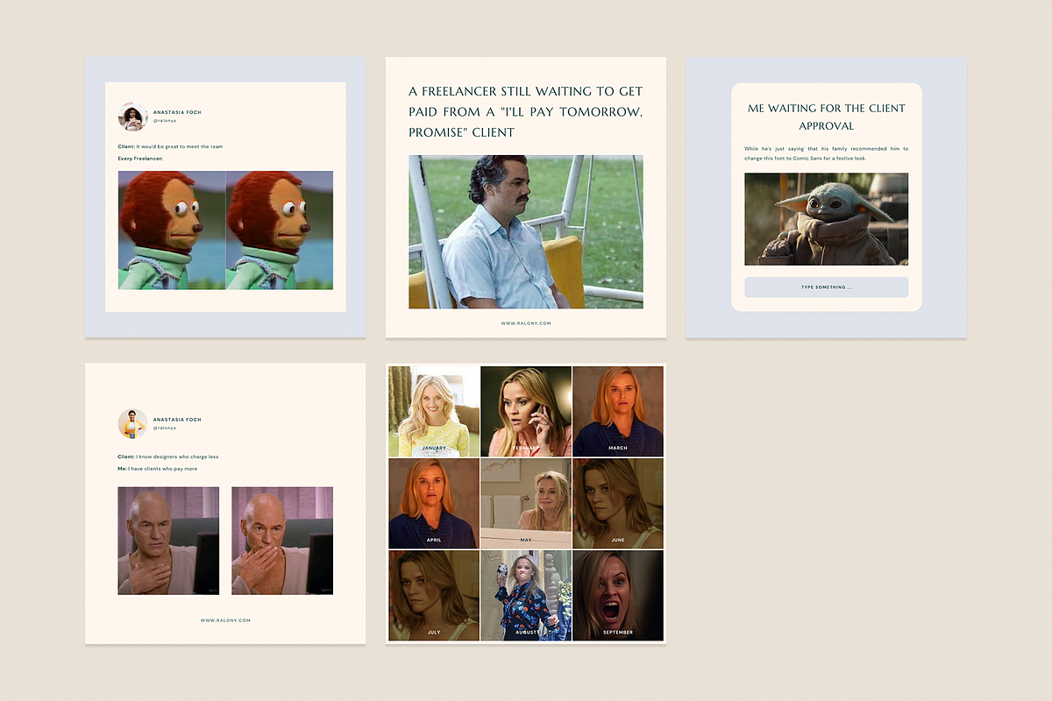Click the Baby Yoda image
This screenshot has width=1052, height=701.
pyautogui.click(x=826, y=219)
